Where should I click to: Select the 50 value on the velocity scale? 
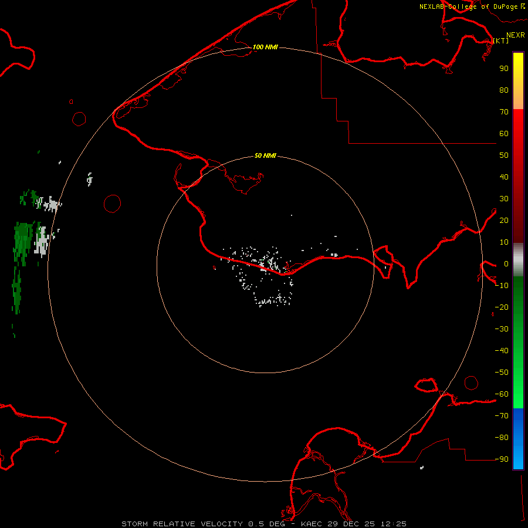(x=504, y=155)
